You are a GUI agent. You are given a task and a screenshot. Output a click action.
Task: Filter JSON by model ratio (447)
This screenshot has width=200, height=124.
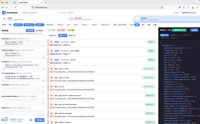(x=175, y=35)
